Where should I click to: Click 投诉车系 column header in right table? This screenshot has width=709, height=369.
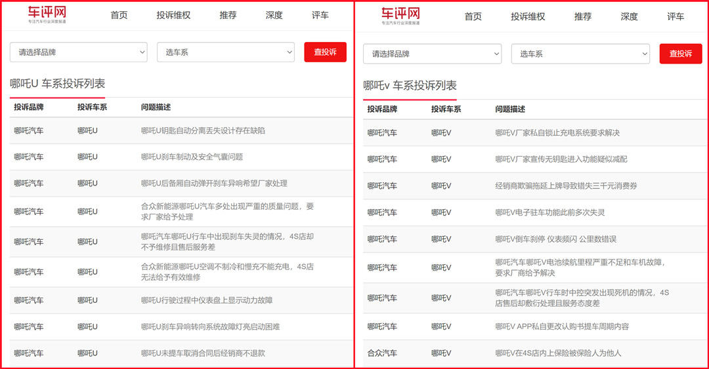pyautogui.click(x=446, y=109)
